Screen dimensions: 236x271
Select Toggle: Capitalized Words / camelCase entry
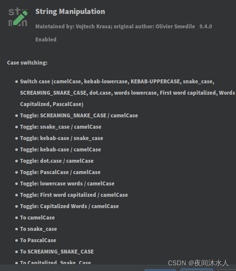coord(69,206)
